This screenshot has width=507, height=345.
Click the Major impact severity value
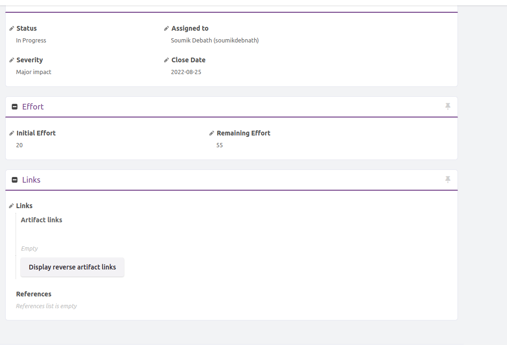click(33, 72)
